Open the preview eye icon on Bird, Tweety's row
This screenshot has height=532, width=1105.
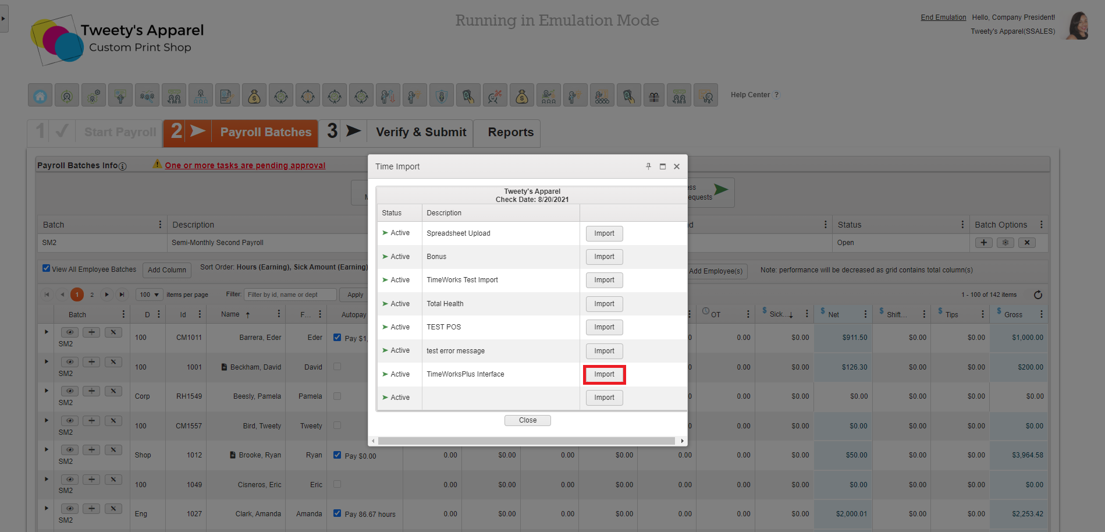coord(70,420)
